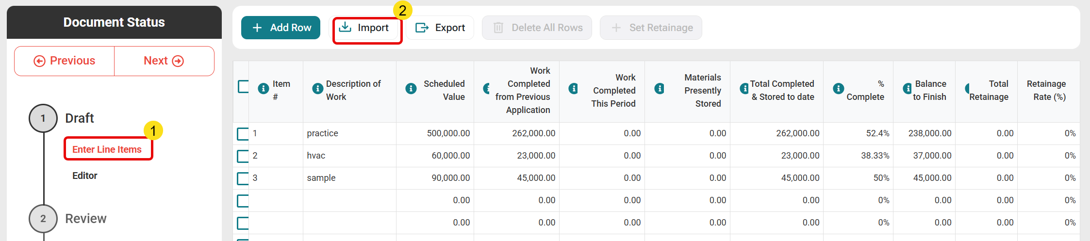This screenshot has width=1090, height=241.
Task: Advance using the Next button
Action: point(164,61)
